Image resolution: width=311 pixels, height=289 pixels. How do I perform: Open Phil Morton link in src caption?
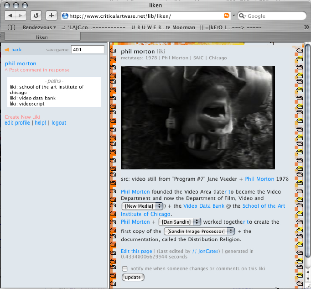[x=259, y=179]
